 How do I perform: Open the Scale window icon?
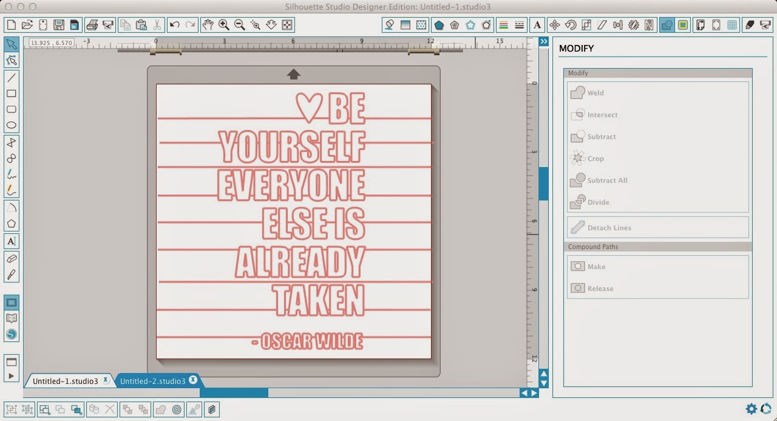(586, 25)
